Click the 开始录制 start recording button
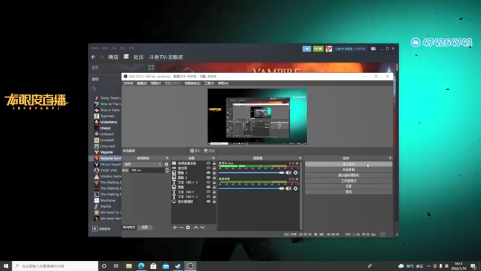The image size is (481, 271). (x=349, y=170)
